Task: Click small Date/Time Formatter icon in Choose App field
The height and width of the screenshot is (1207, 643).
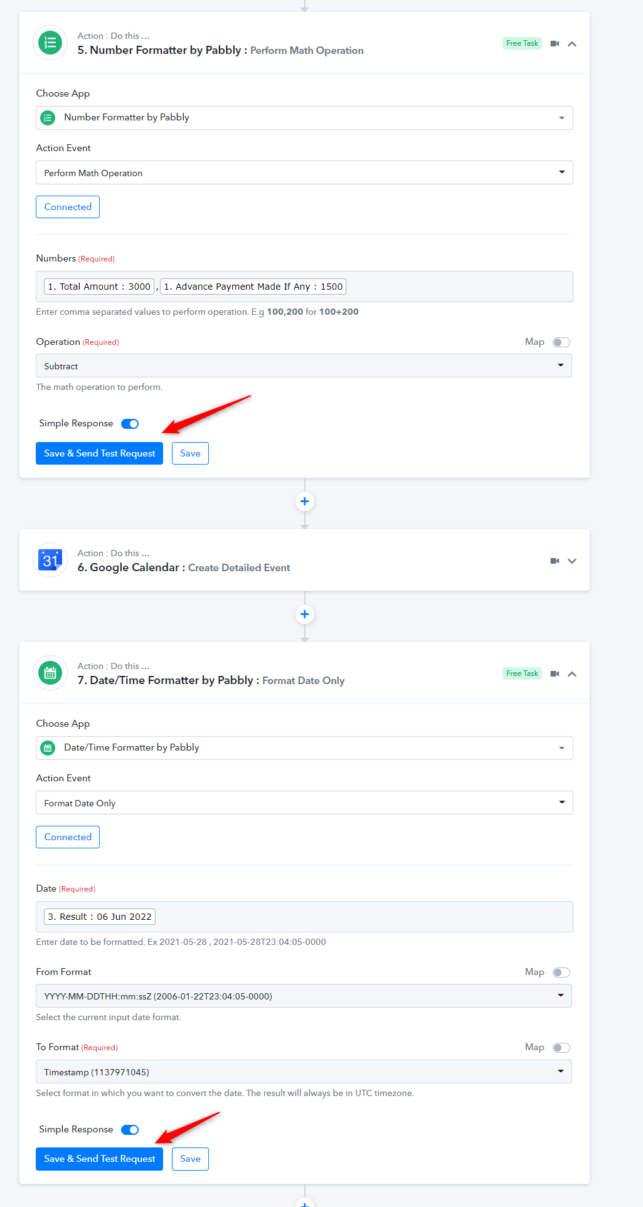Action: coord(48,748)
